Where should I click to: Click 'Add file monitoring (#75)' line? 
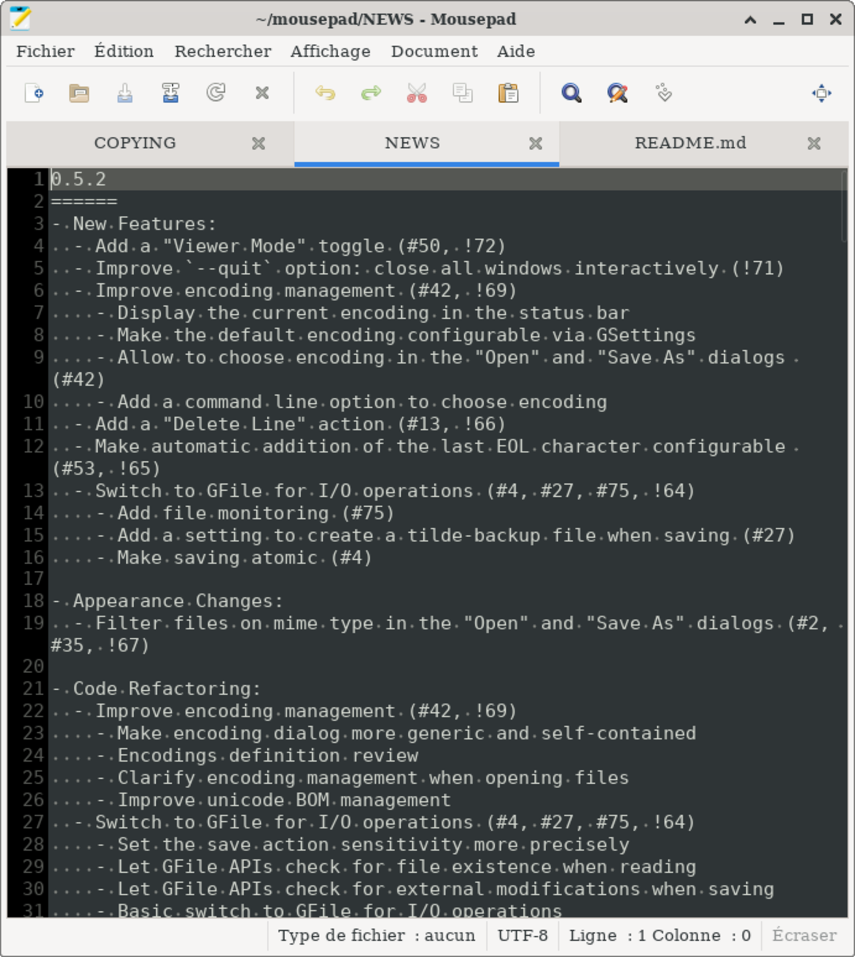[x=223, y=513]
